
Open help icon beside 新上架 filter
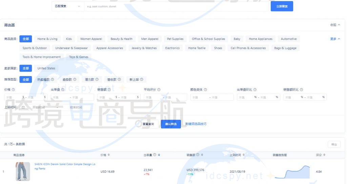tap(142, 79)
